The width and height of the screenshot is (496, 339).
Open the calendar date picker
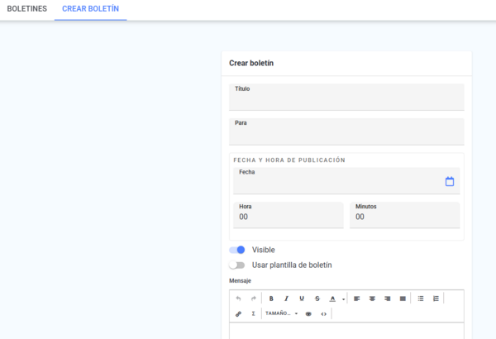pyautogui.click(x=450, y=181)
